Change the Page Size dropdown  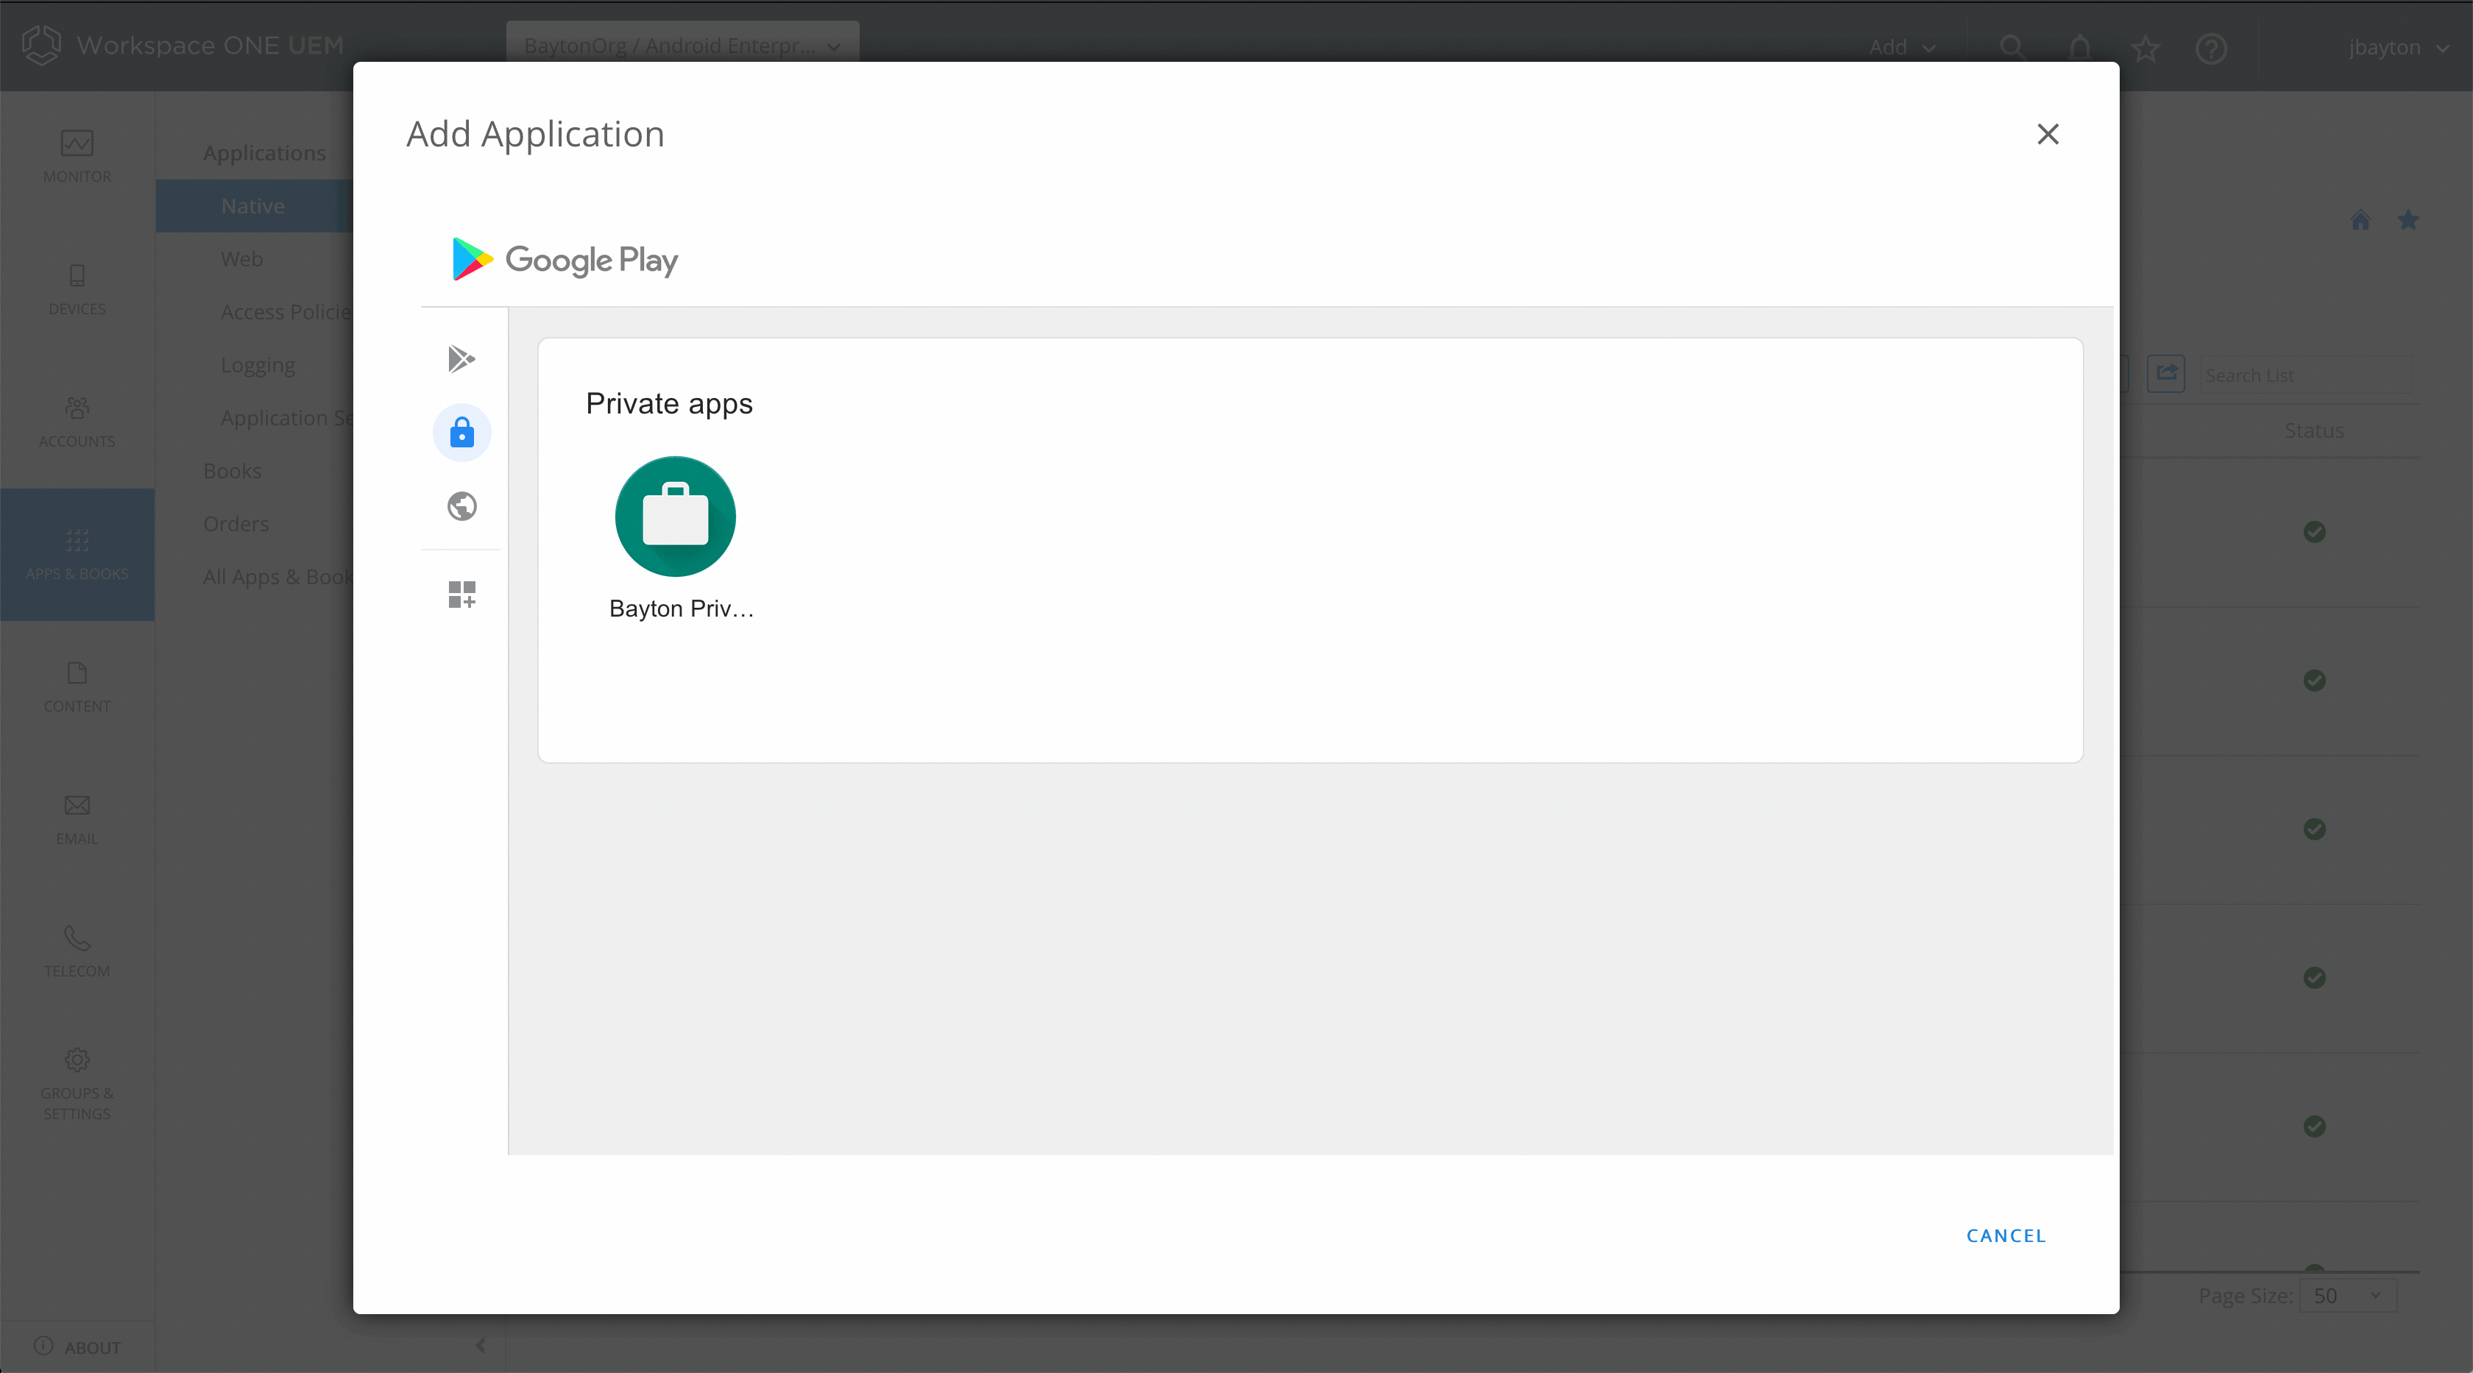tap(2346, 1295)
